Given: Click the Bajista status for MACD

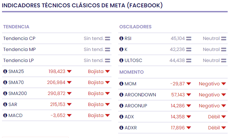Looking at the screenshot, I should 96,115.
